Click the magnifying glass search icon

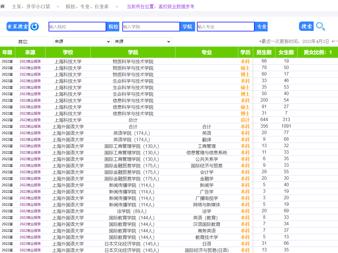[x=320, y=27]
